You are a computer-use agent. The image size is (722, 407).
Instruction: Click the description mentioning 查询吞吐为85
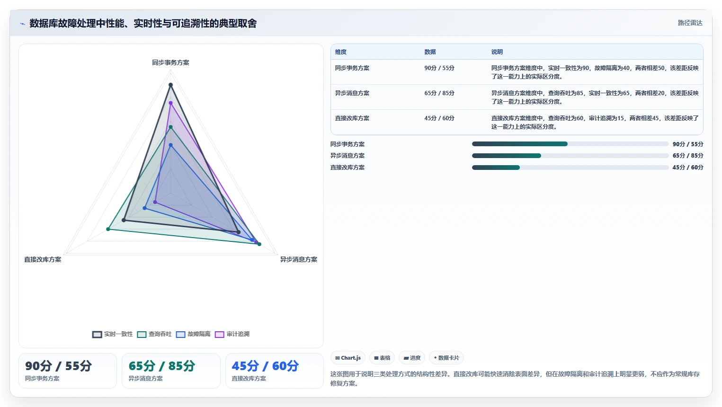[595, 97]
